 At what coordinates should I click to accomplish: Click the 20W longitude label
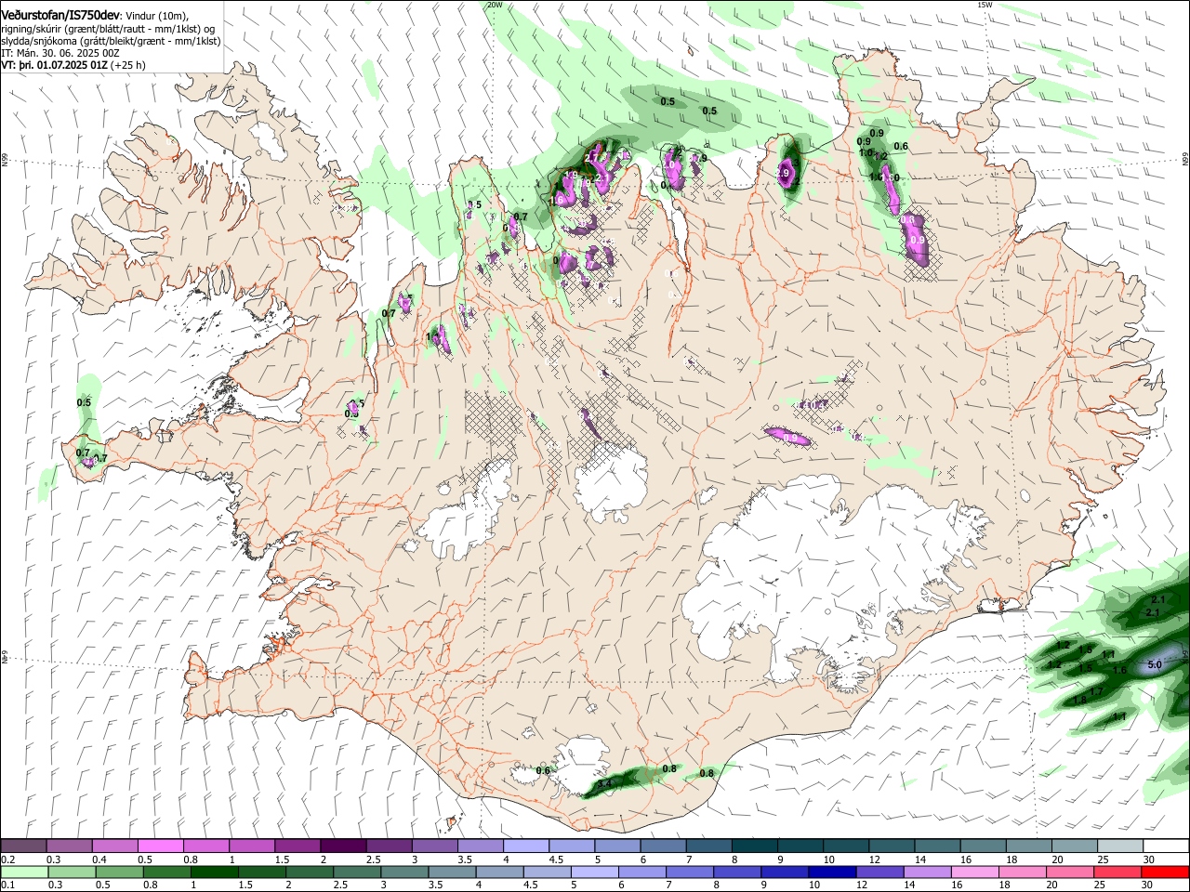tap(495, 5)
